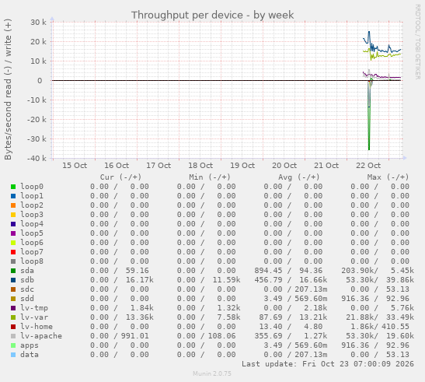Click the loop3 yellow legend swatch

pos(13,215)
